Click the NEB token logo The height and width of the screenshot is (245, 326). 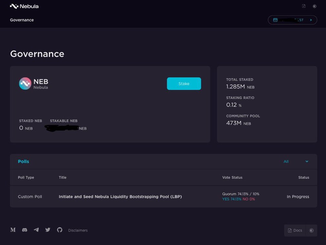tap(25, 83)
